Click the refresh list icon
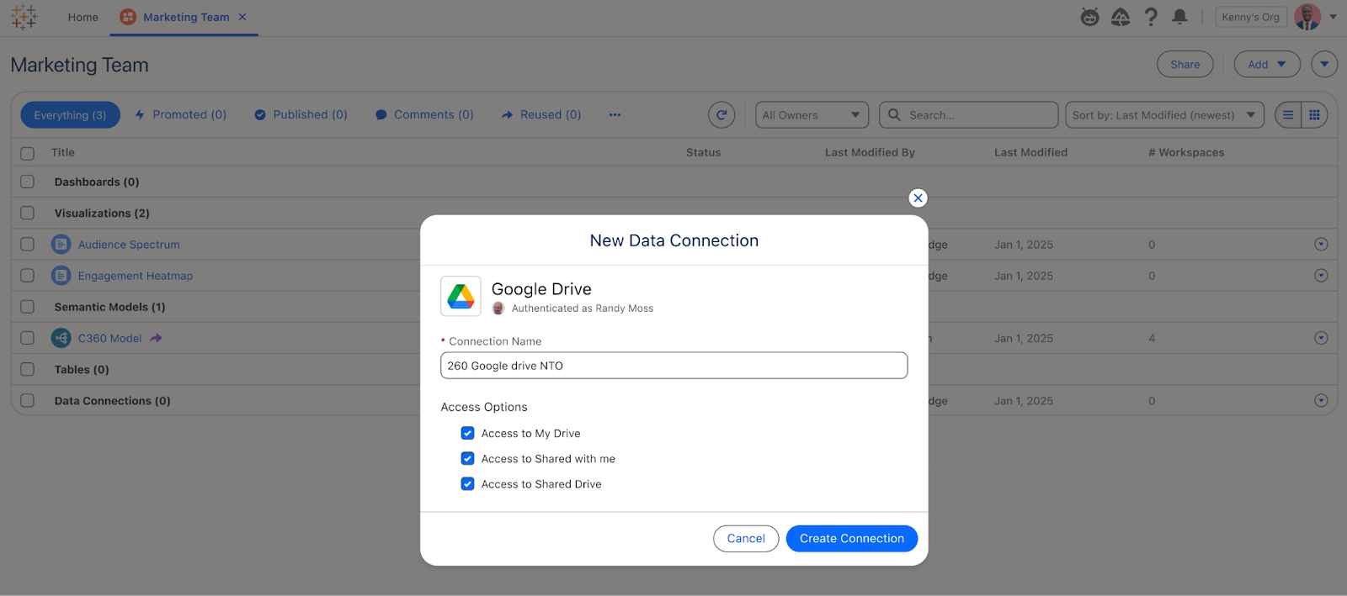Image resolution: width=1347 pixels, height=596 pixels. tap(721, 115)
